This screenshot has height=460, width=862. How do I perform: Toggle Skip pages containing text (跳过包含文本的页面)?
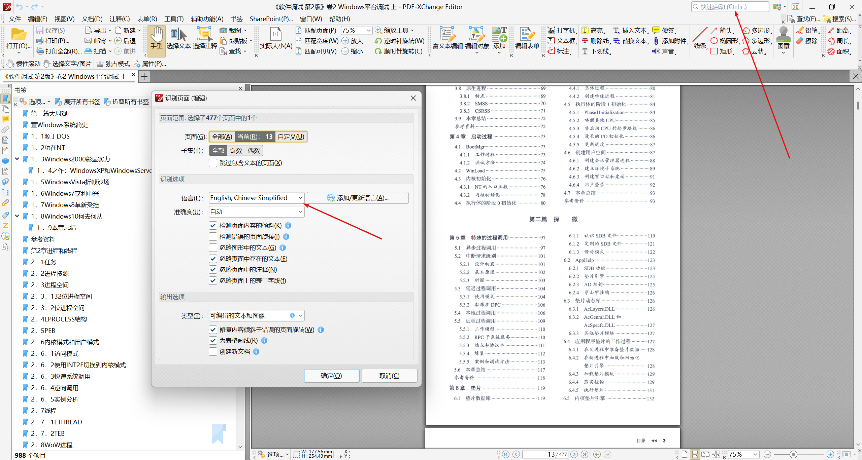coord(213,163)
